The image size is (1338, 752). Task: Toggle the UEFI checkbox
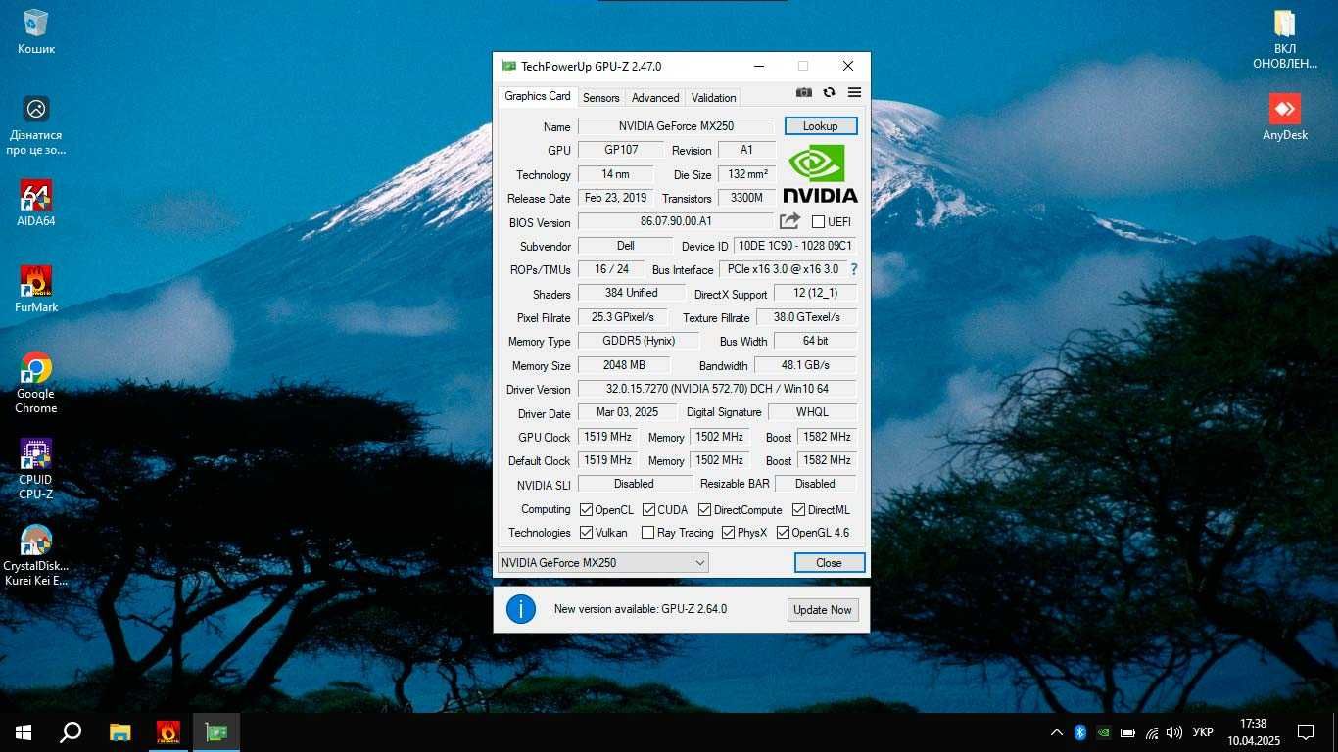818,222
